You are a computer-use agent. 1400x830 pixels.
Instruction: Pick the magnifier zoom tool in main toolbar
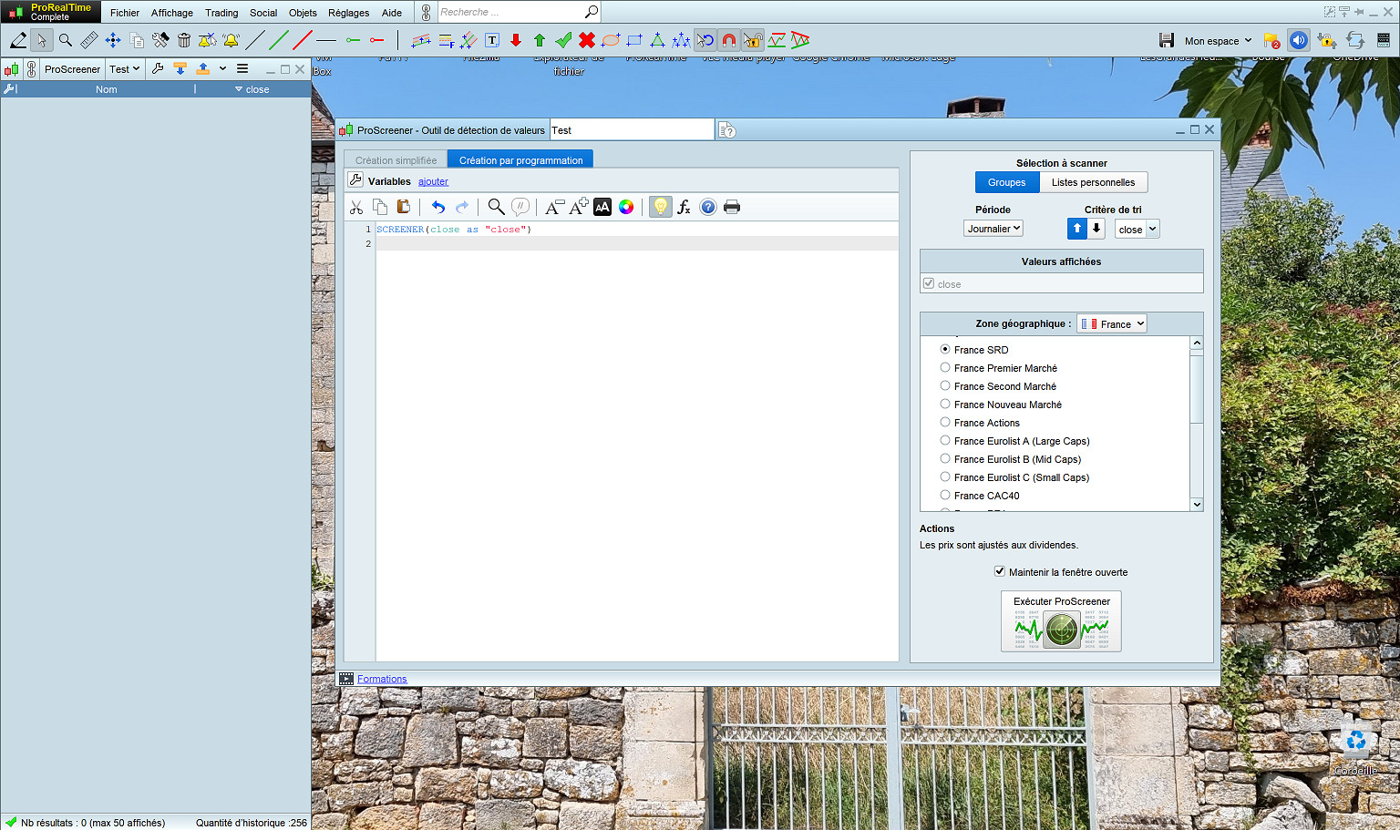[x=66, y=40]
